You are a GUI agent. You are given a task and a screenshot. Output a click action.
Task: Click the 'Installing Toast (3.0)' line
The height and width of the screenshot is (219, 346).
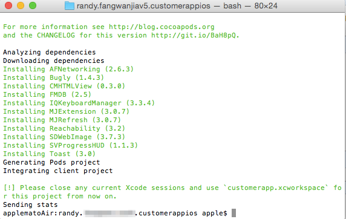click(x=49, y=154)
